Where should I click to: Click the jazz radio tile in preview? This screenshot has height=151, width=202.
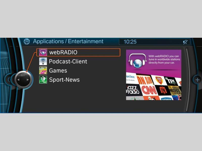pos(133,90)
